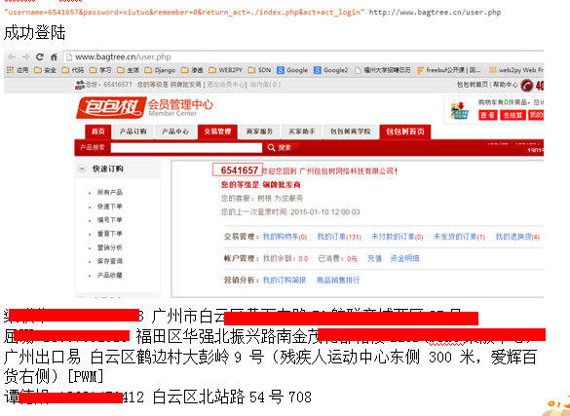Open the freebuf公开课 bookmark
Viewport: 570px width, 416px height.
[448, 70]
